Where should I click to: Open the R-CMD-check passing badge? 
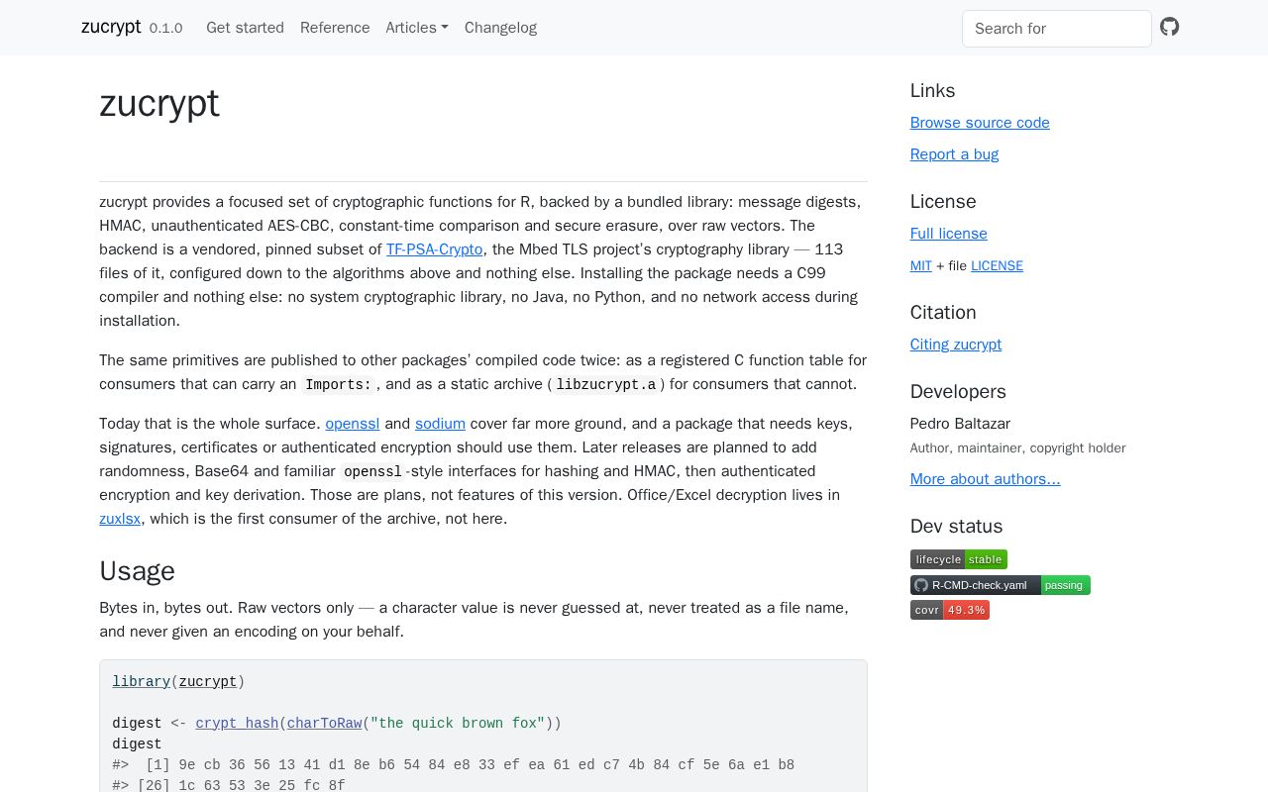pos(1001,585)
